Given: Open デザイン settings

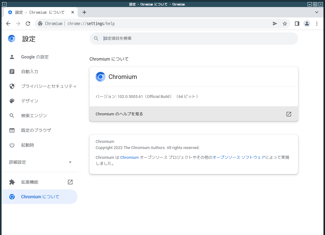Looking at the screenshot, I should (x=39, y=101).
